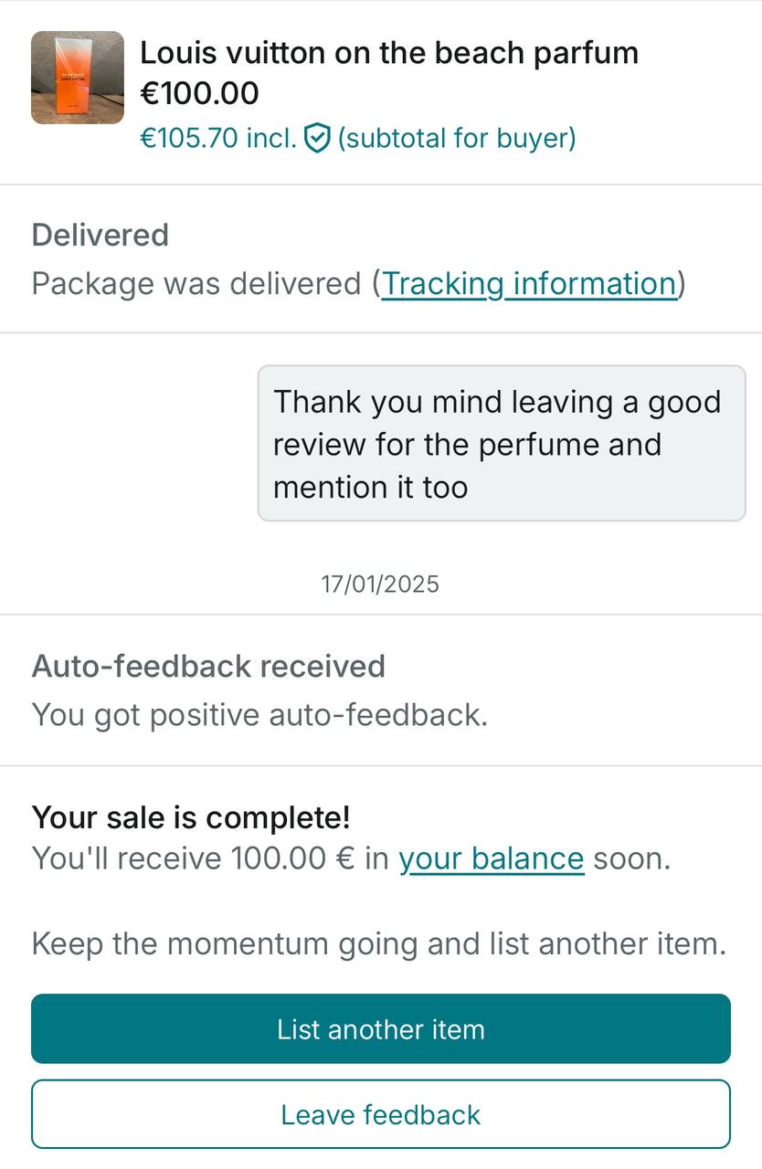762x1169 pixels.
Task: Open the perfume product thumbnail
Action: 77,78
